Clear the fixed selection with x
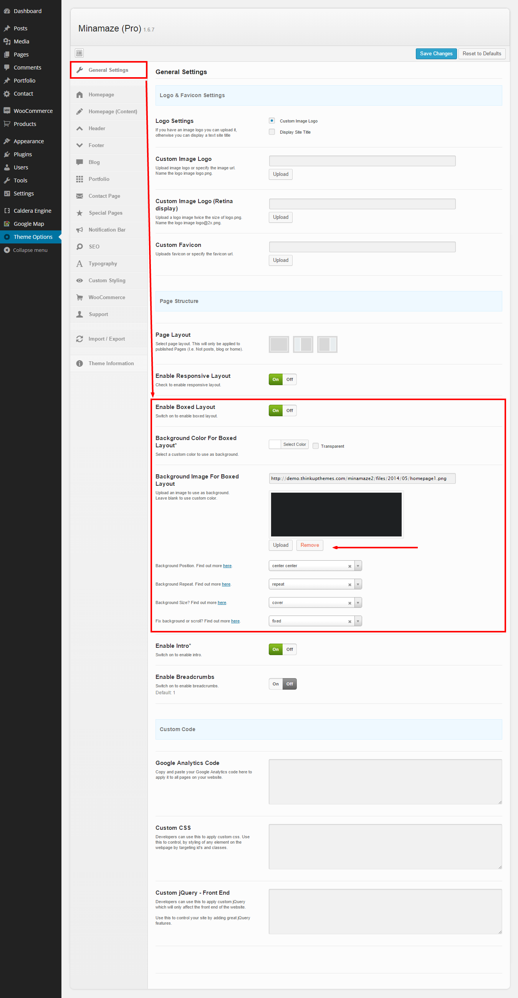The width and height of the screenshot is (518, 998). click(349, 621)
